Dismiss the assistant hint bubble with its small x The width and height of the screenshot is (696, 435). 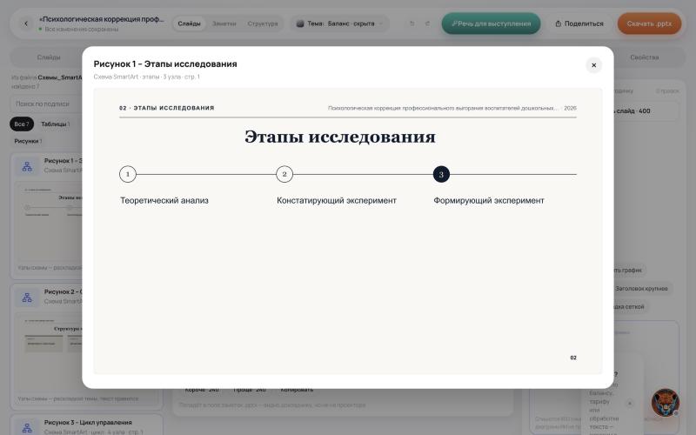(629, 404)
